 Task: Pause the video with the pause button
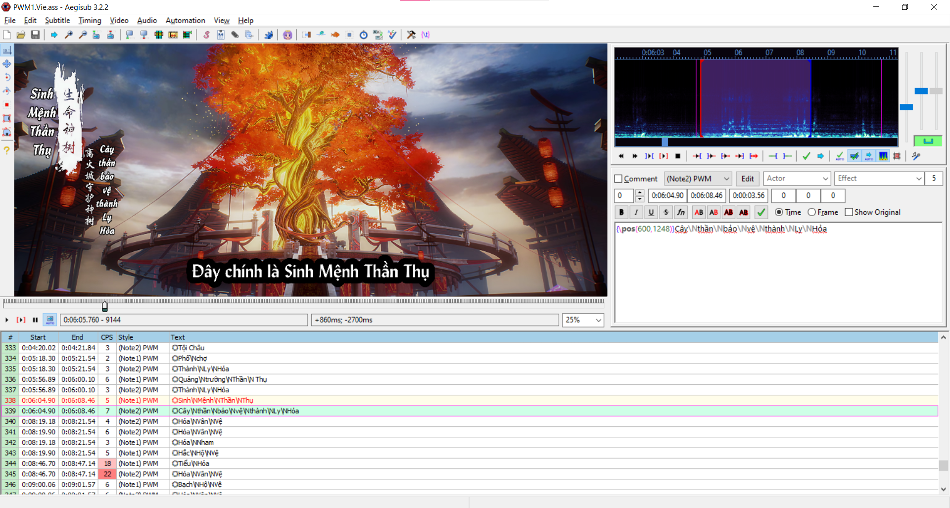[35, 320]
